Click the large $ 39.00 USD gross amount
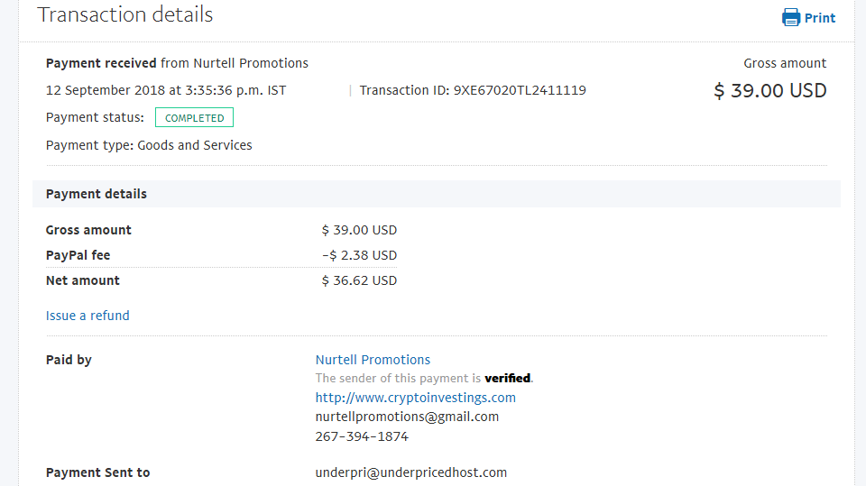Viewport: 866px width, 486px height. click(769, 90)
